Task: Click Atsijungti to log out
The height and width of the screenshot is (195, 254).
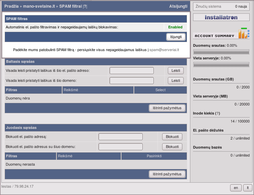Action: [x=178, y=6]
